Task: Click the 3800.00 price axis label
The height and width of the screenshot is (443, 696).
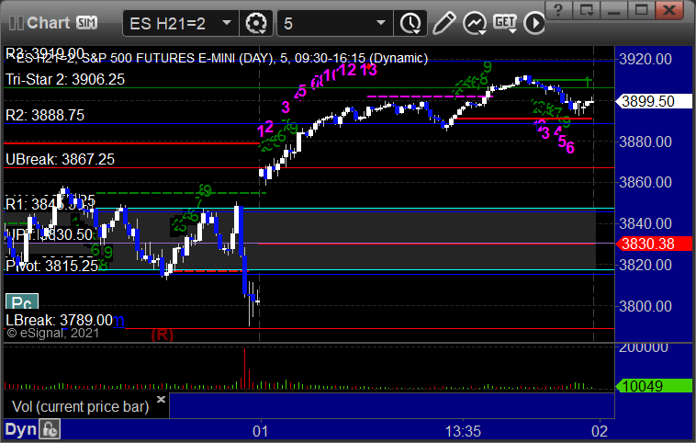Action: (645, 306)
